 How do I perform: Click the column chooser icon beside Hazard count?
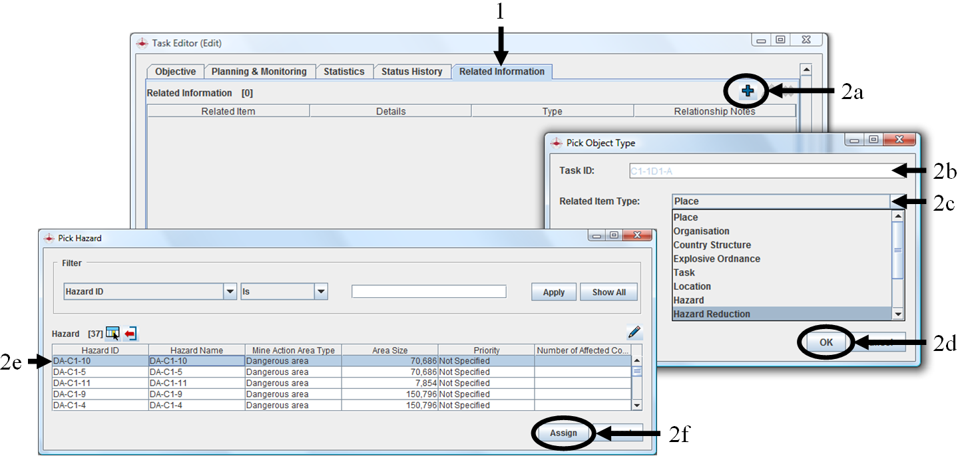[x=113, y=333]
